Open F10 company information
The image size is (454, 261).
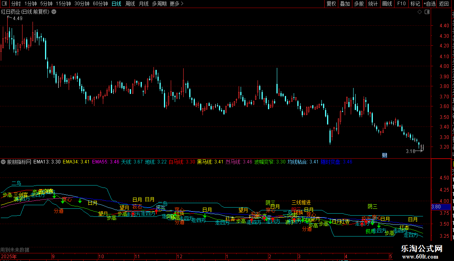tap(401, 4)
